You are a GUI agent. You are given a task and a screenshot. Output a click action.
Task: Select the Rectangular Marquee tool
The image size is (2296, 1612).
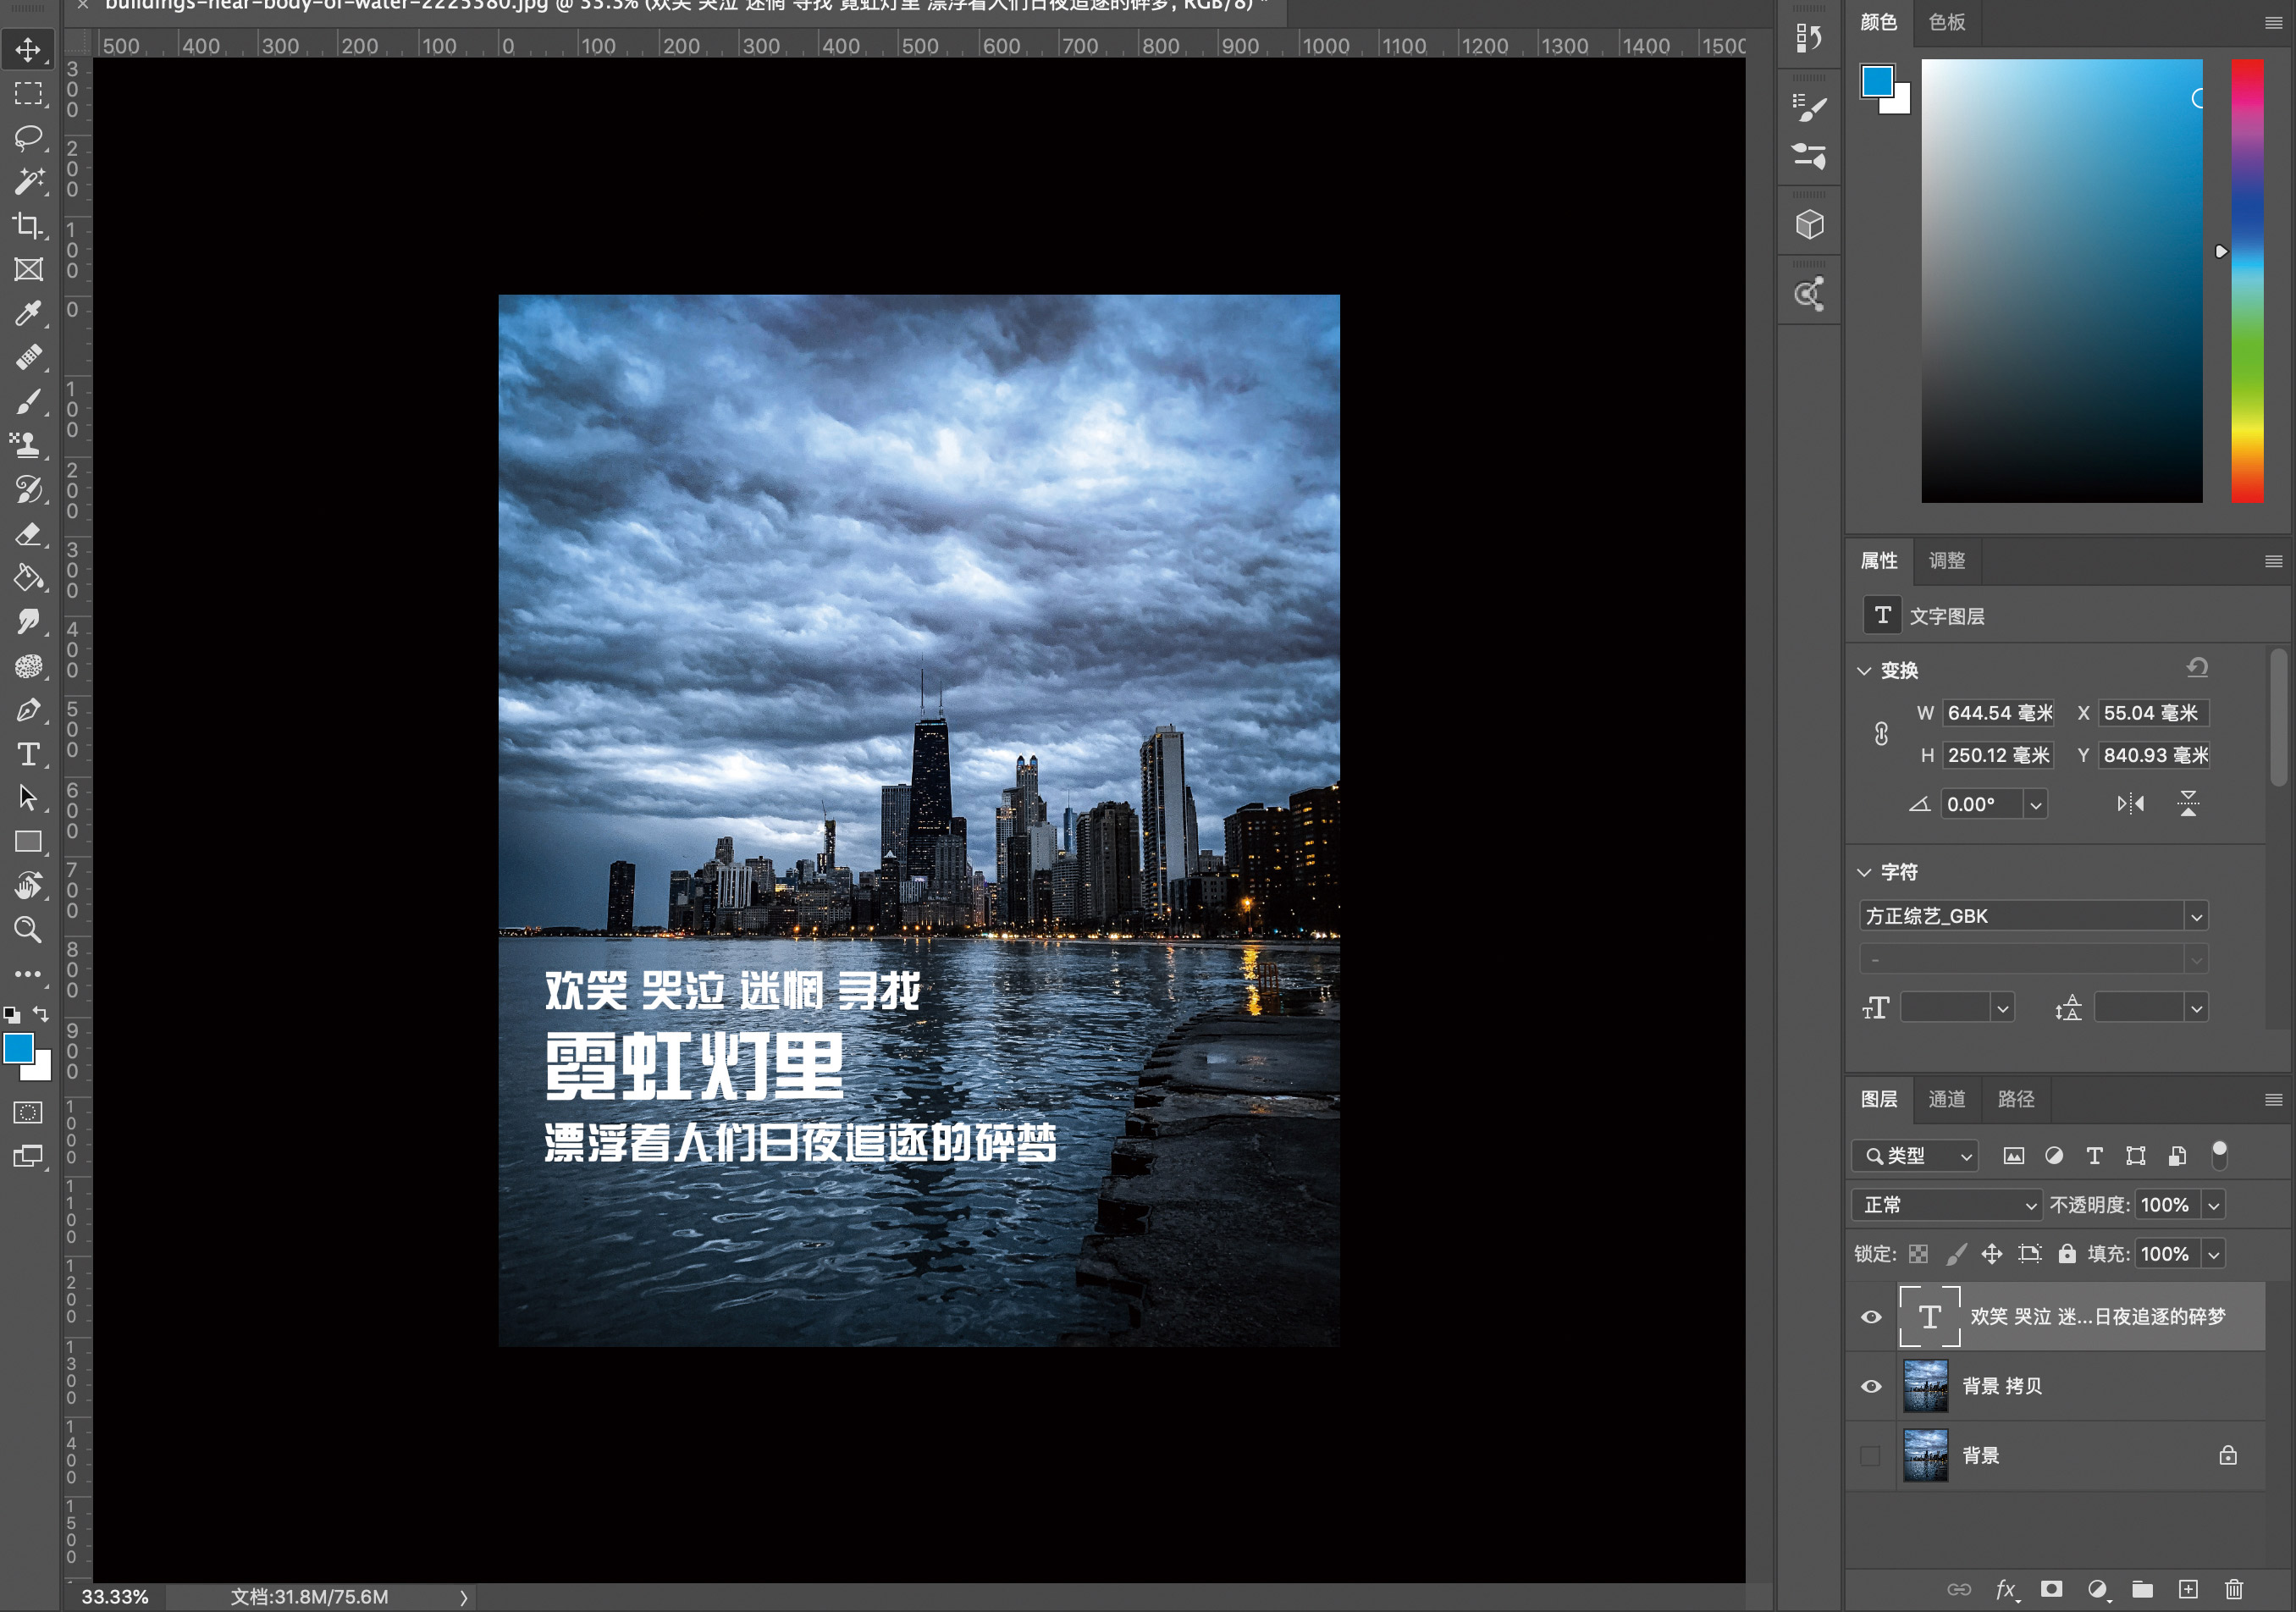[x=28, y=93]
